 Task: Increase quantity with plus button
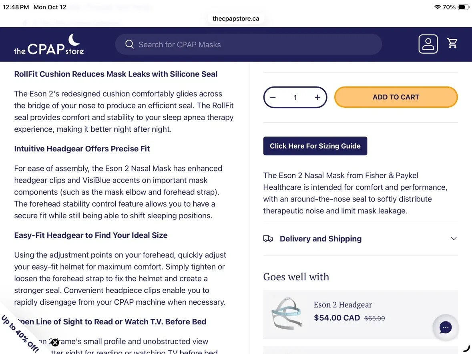(317, 97)
